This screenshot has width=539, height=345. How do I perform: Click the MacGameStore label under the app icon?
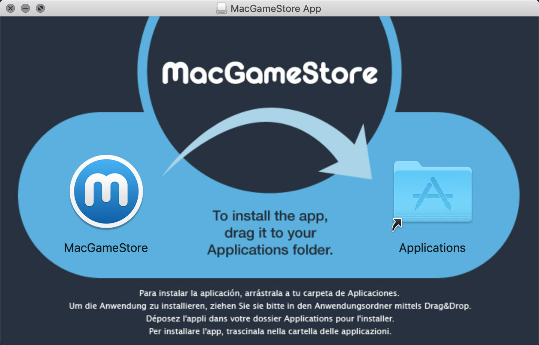pyautogui.click(x=106, y=248)
